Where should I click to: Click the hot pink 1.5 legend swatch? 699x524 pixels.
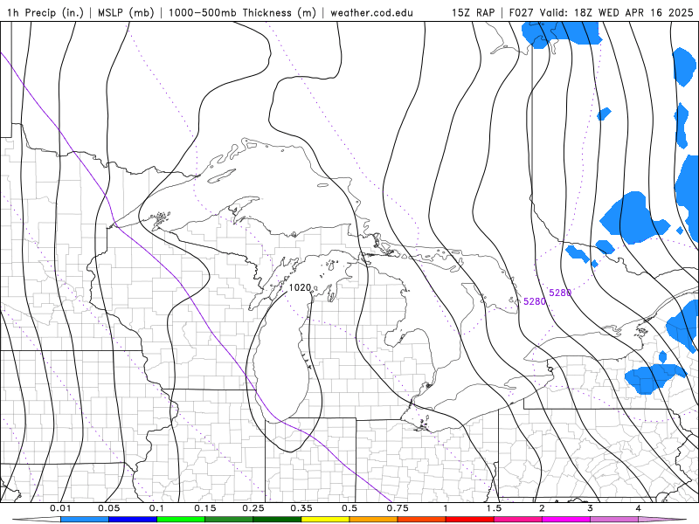[x=518, y=520]
